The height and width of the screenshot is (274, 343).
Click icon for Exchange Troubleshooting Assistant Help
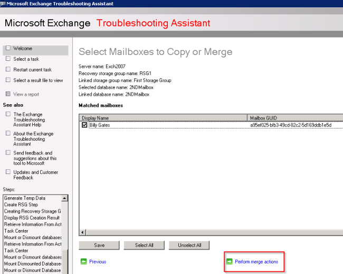8,114
